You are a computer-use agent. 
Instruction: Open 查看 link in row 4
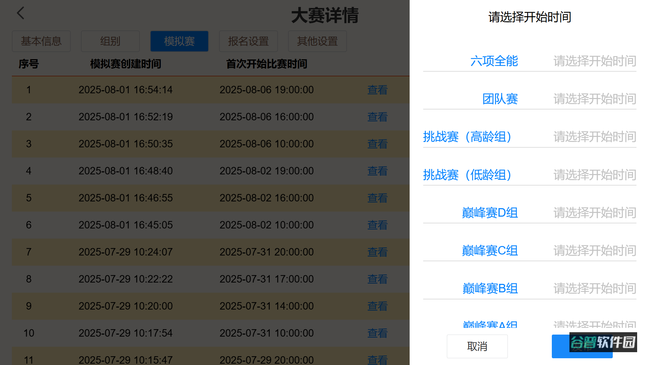click(377, 171)
